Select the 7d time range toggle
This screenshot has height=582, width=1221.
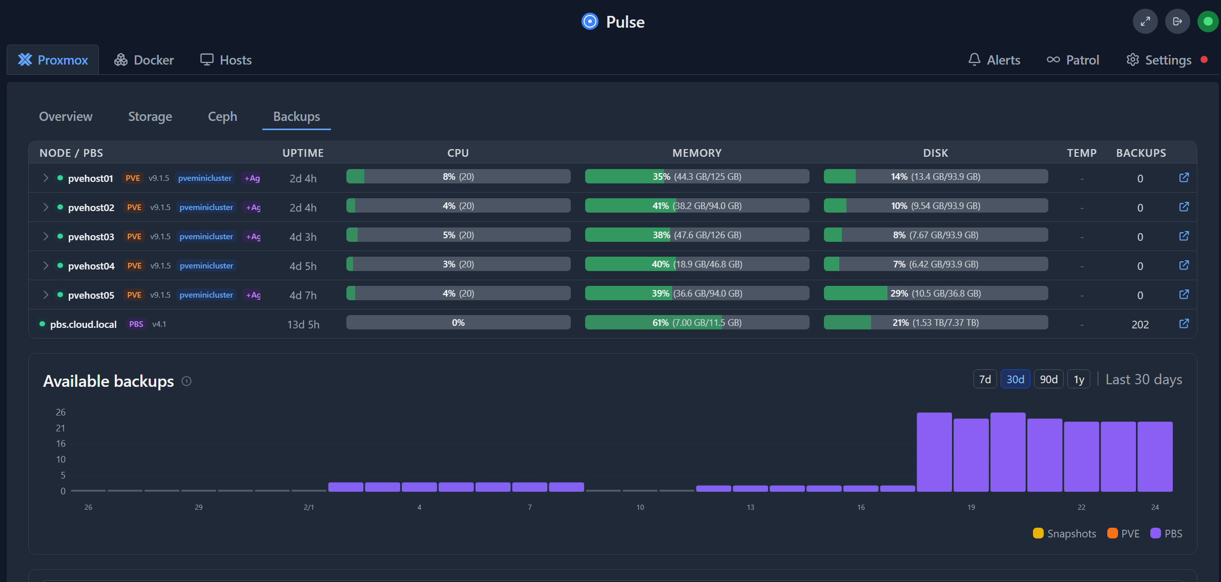(985, 379)
